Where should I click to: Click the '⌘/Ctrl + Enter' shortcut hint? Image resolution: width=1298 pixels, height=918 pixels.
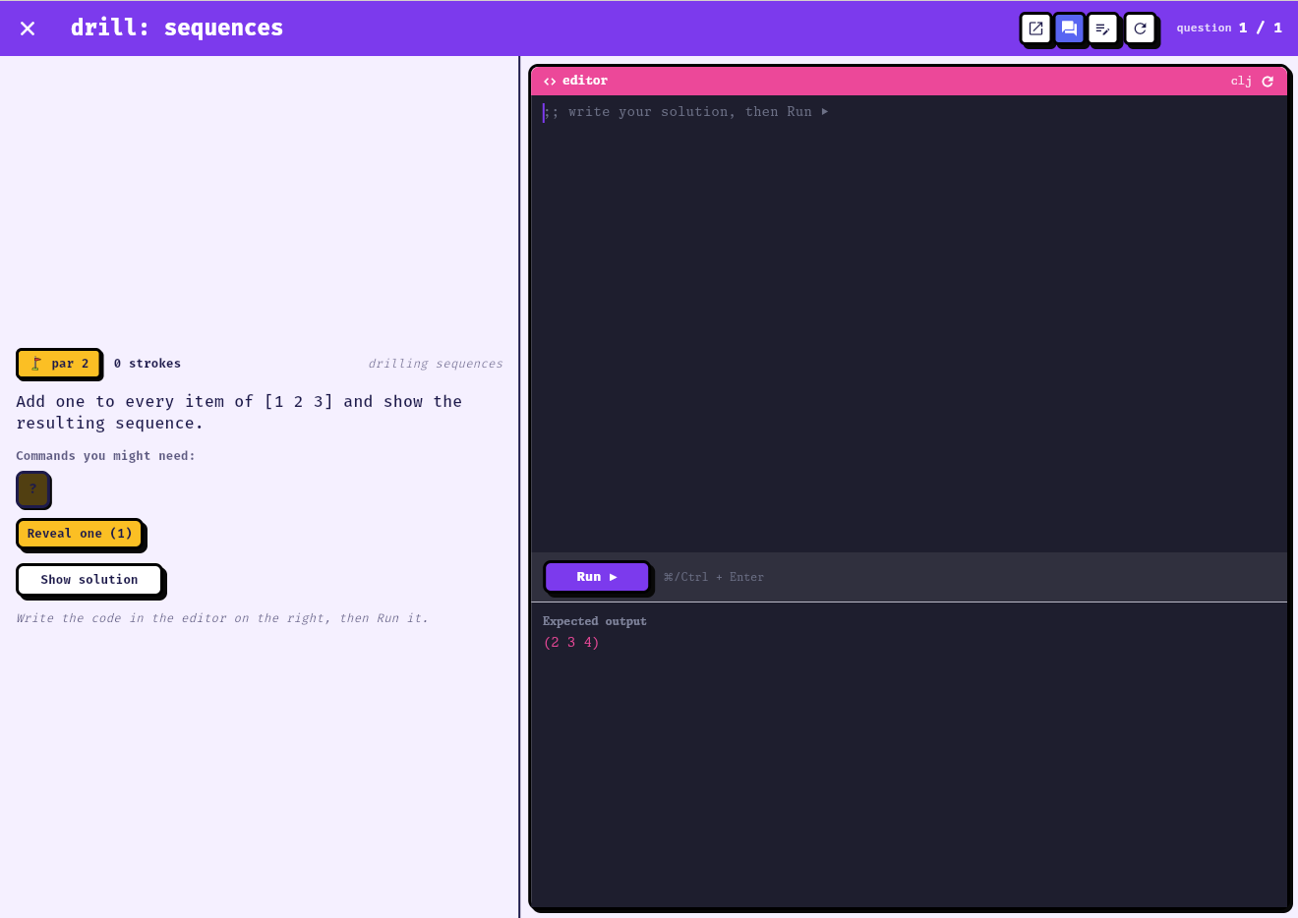tap(714, 577)
